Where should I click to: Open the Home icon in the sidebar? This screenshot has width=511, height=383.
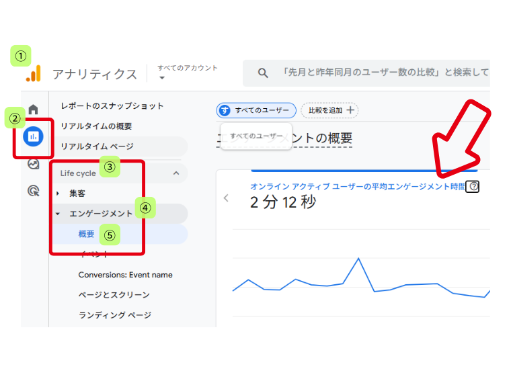click(33, 110)
